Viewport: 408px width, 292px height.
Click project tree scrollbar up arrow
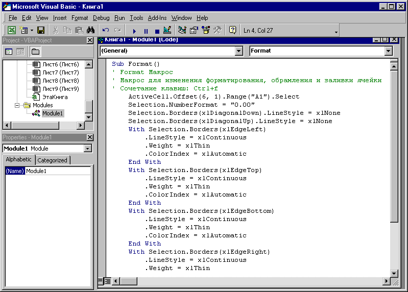point(89,64)
